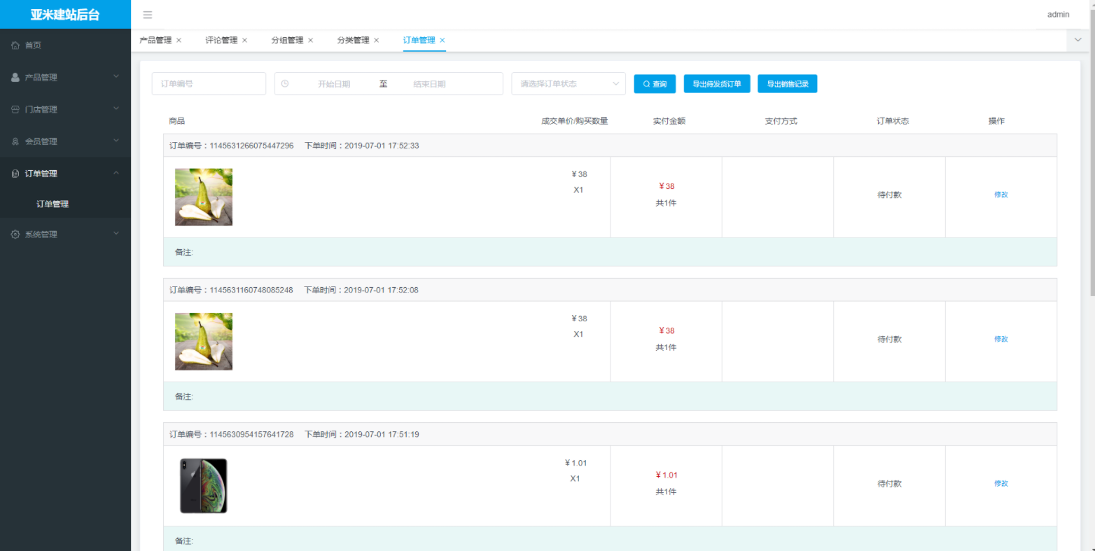Expand 门店管理 sidebar menu
The width and height of the screenshot is (1095, 551).
(x=65, y=109)
